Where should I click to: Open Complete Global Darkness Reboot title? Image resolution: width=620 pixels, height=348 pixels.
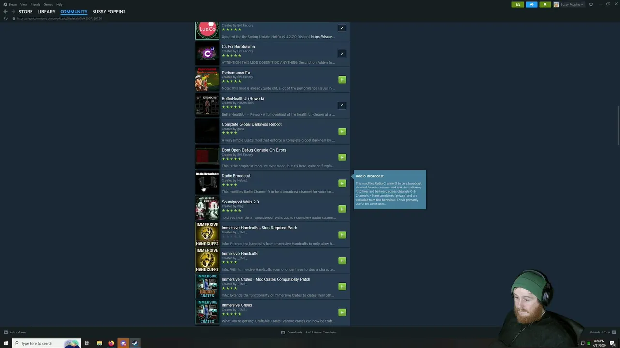pyautogui.click(x=252, y=124)
